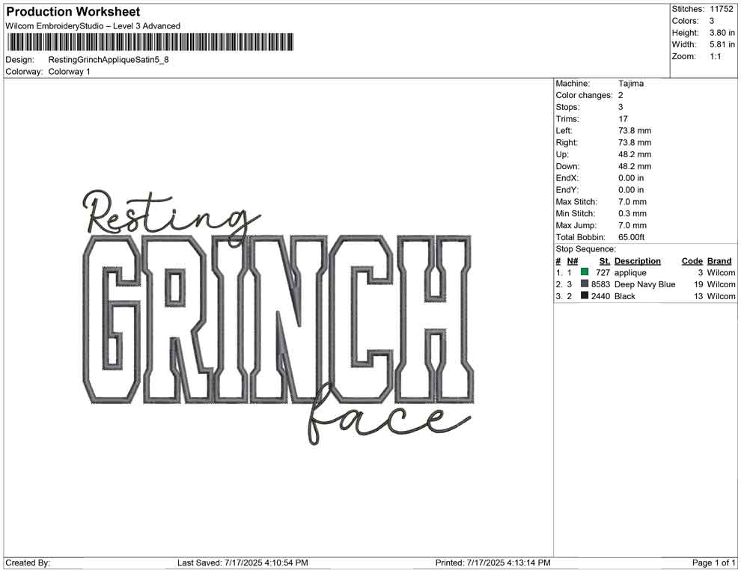Click the 'Brand' column header
The image size is (741, 570).
(x=719, y=260)
